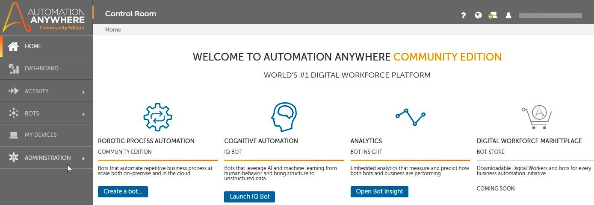Screen dimensions: 594x205
Task: Expand the Bots submenu arrow
Action: 83,114
